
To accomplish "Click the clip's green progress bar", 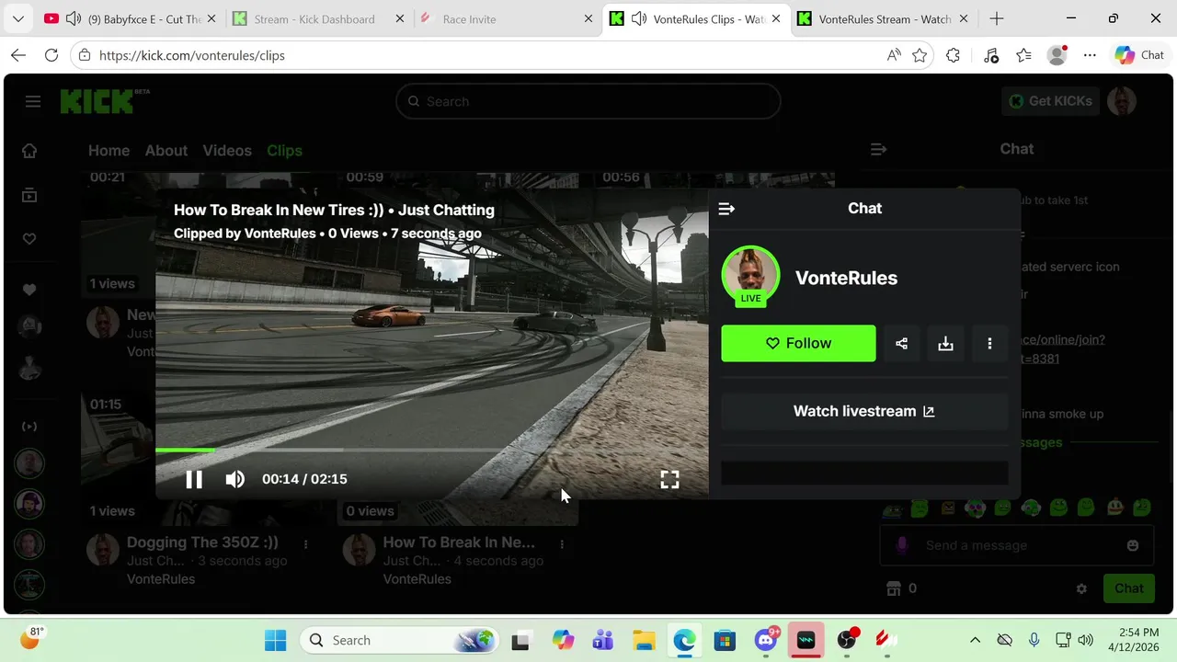I will tap(185, 450).
